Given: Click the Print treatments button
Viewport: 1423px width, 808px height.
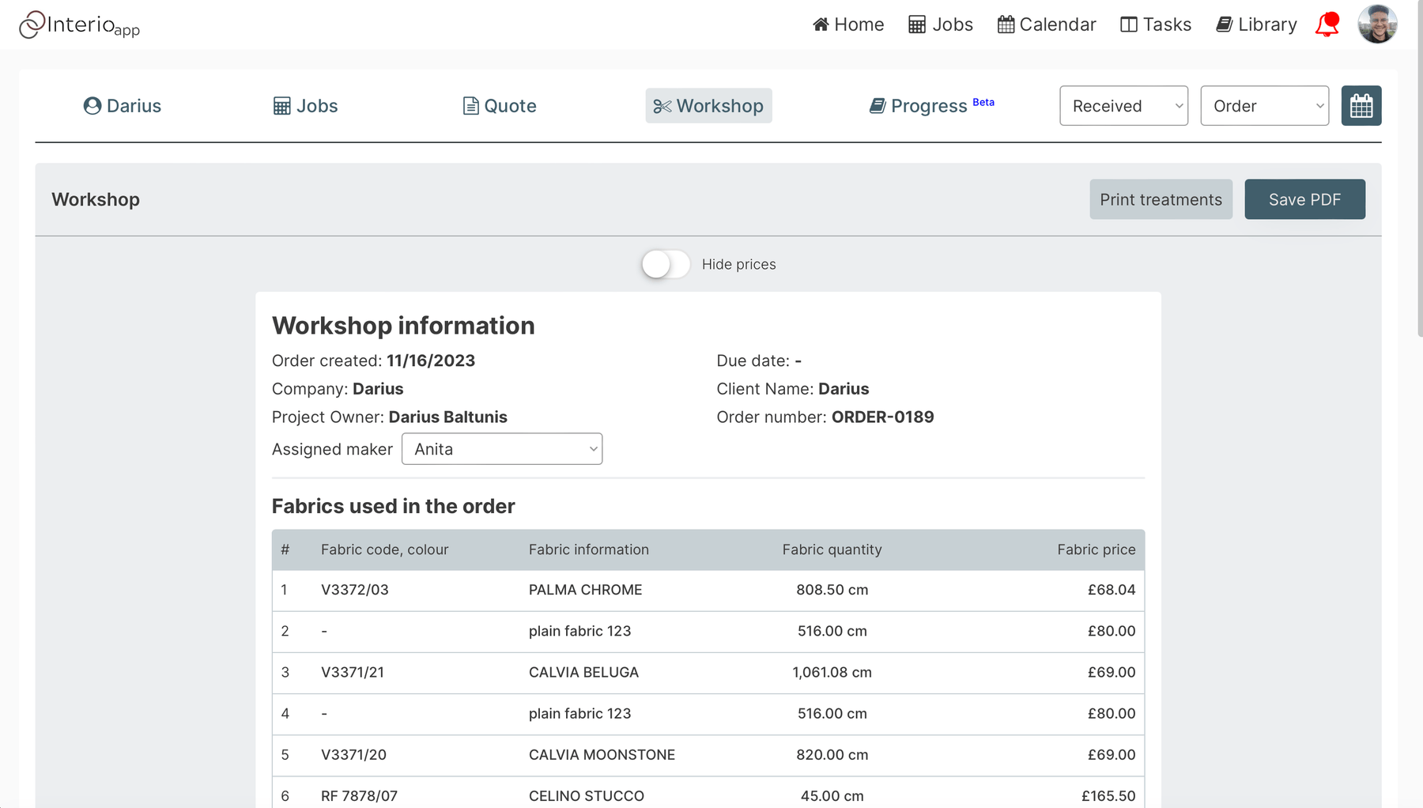Looking at the screenshot, I should 1161,199.
